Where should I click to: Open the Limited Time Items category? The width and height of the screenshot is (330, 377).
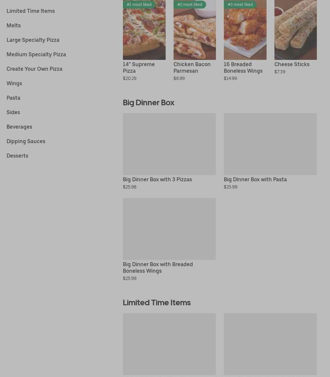[31, 11]
